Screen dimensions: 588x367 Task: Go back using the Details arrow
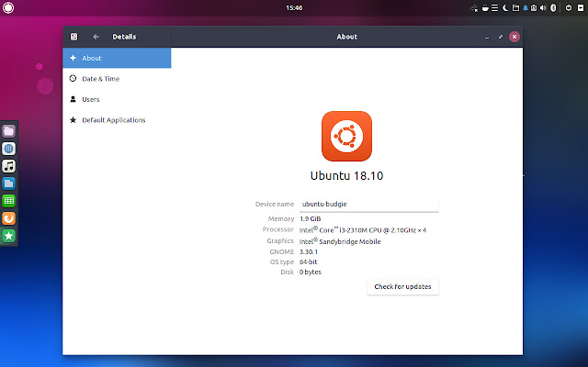(96, 37)
